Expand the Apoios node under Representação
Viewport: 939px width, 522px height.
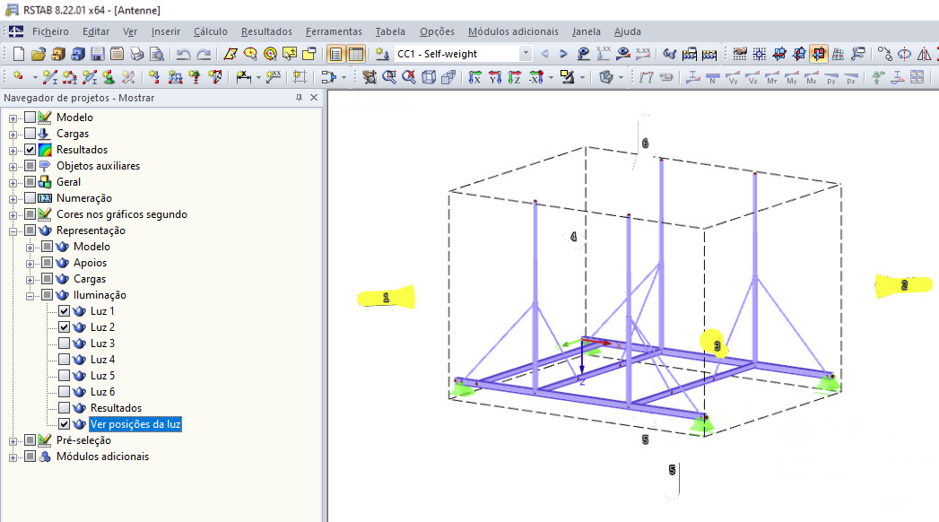(x=30, y=264)
